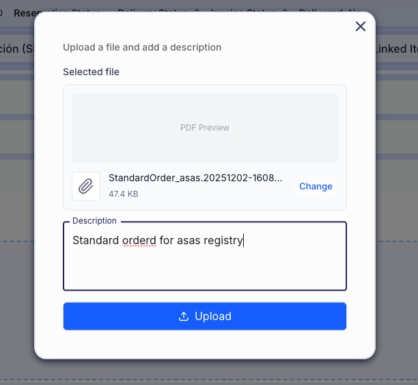The height and width of the screenshot is (385, 418).
Task: Click the "Selected file" label
Action: (x=91, y=72)
